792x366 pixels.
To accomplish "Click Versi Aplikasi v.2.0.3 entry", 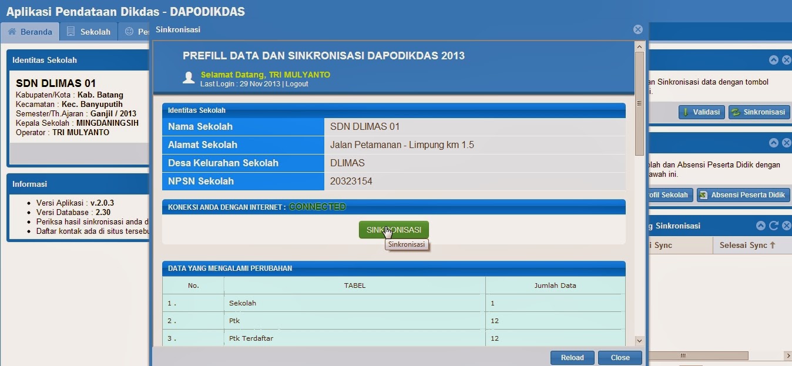I will (75, 203).
